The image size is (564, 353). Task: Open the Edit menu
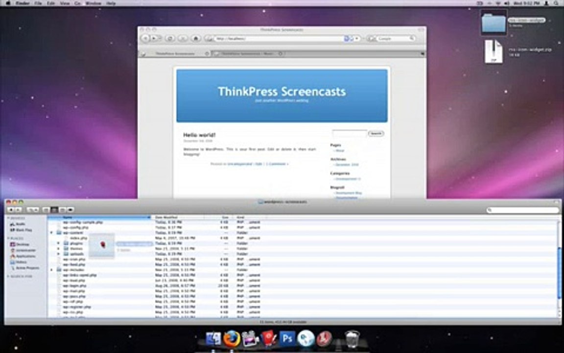[x=51, y=3]
